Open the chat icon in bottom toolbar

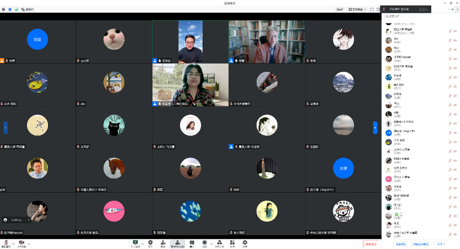point(192,243)
